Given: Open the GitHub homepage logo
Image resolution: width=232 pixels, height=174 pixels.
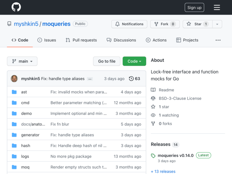Looking at the screenshot, I should 16,7.
